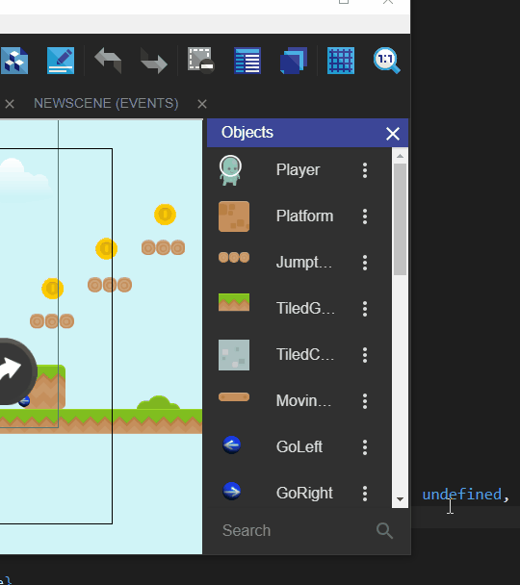
Task: Click the undefined text in code editor
Action: (462, 495)
